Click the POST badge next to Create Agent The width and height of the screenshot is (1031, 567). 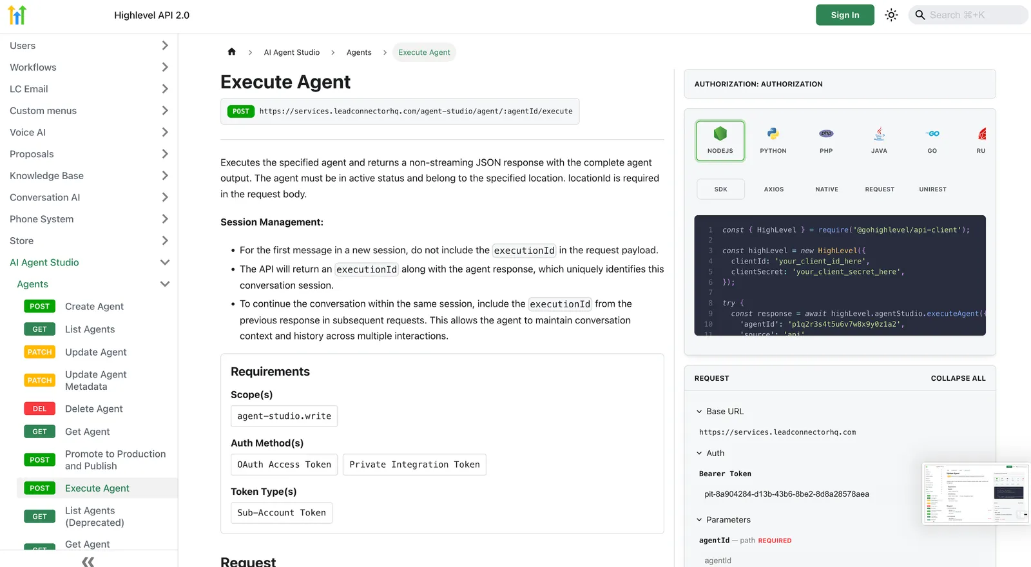coord(39,307)
